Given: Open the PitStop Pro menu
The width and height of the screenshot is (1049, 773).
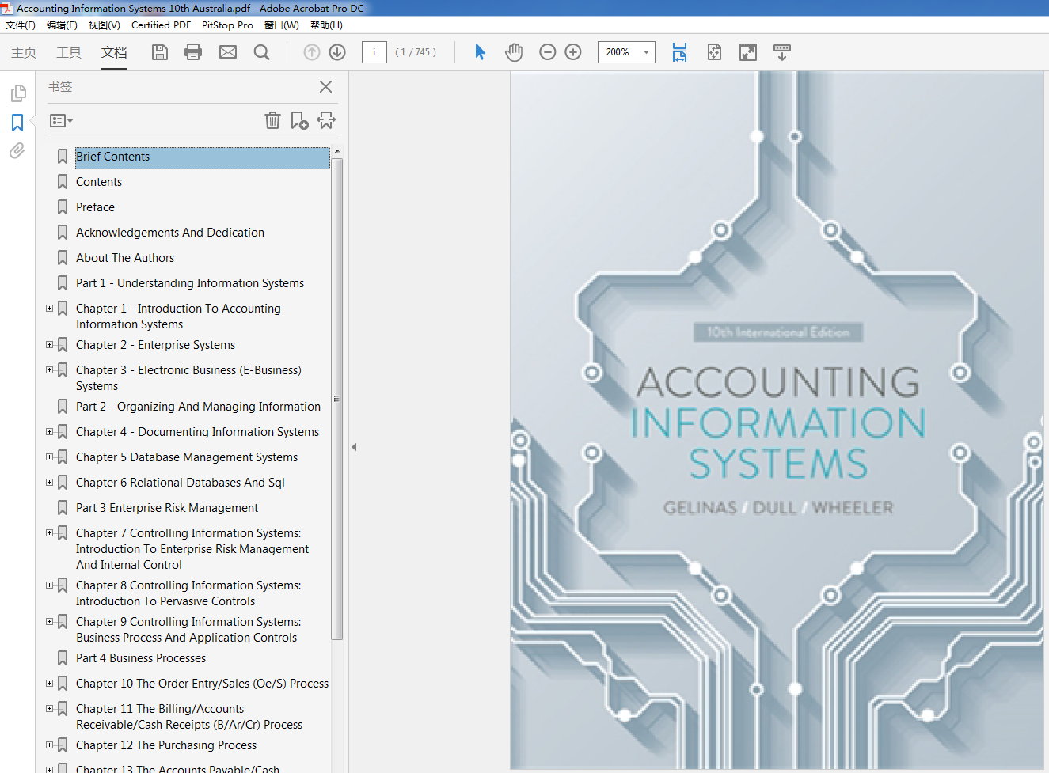Looking at the screenshot, I should 227,25.
